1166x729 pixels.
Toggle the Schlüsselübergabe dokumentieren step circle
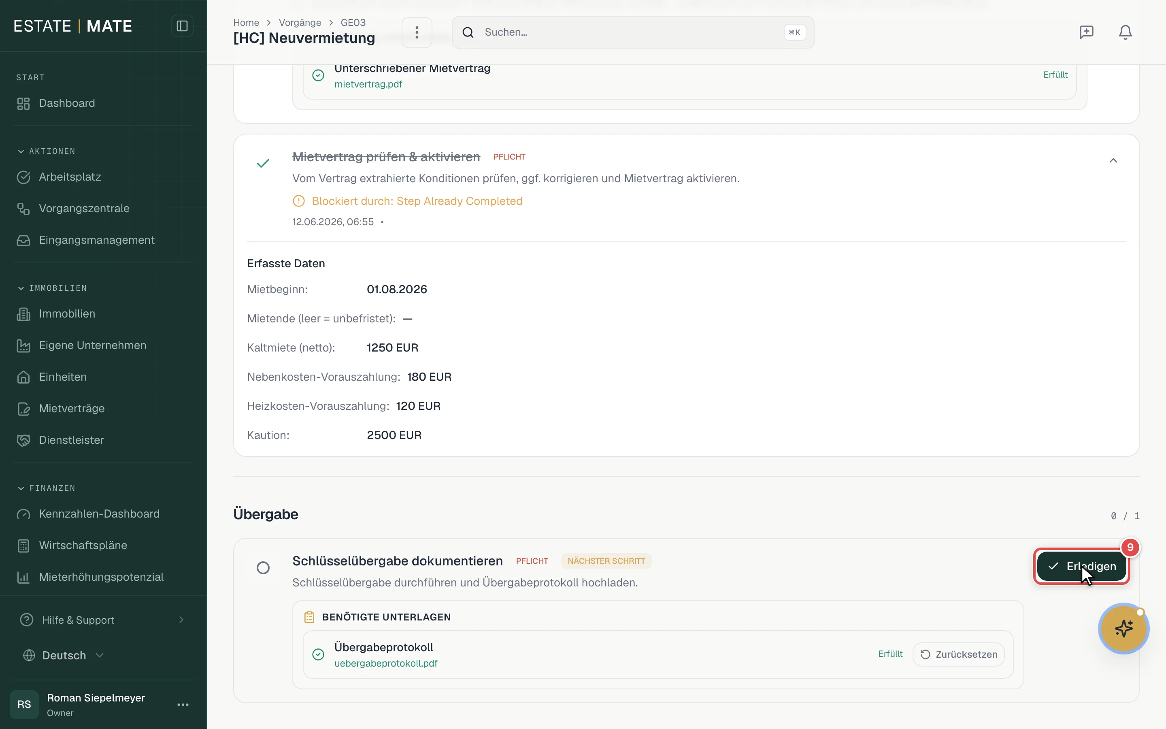[x=263, y=567]
